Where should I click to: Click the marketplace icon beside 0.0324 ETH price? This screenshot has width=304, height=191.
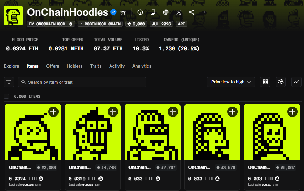(x=41, y=179)
